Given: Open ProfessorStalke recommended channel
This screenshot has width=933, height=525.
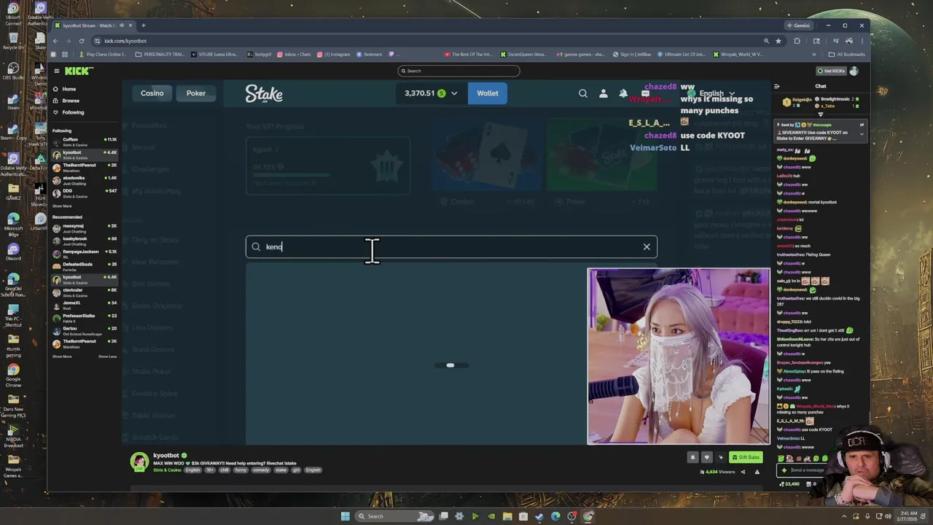Looking at the screenshot, I should pos(85,317).
